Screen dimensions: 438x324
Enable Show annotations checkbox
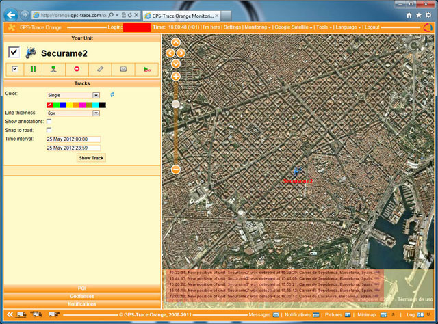(49, 122)
